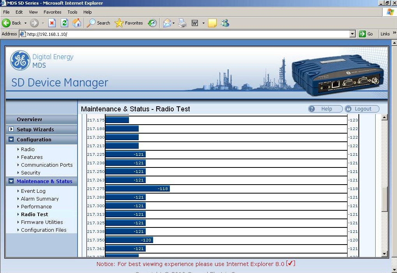Open the Favorites menu
The width and height of the screenshot is (397, 273).
[x=52, y=12]
